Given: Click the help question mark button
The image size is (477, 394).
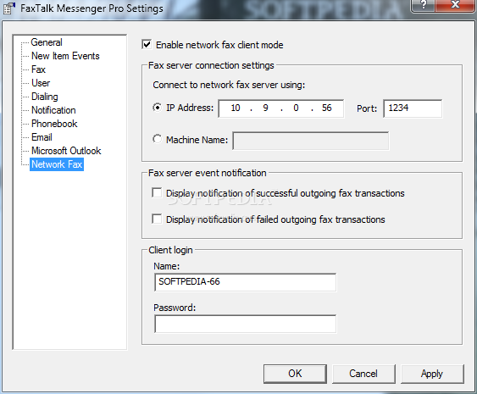Looking at the screenshot, I should coord(423,5).
